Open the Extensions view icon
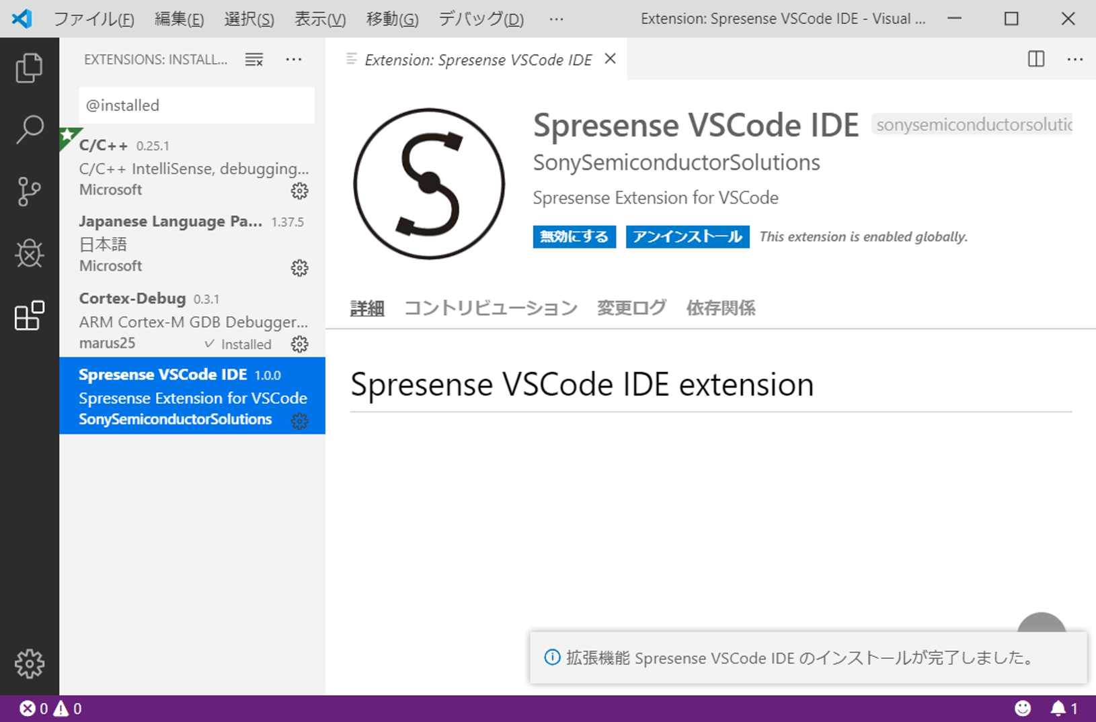This screenshot has height=722, width=1096. point(29,316)
